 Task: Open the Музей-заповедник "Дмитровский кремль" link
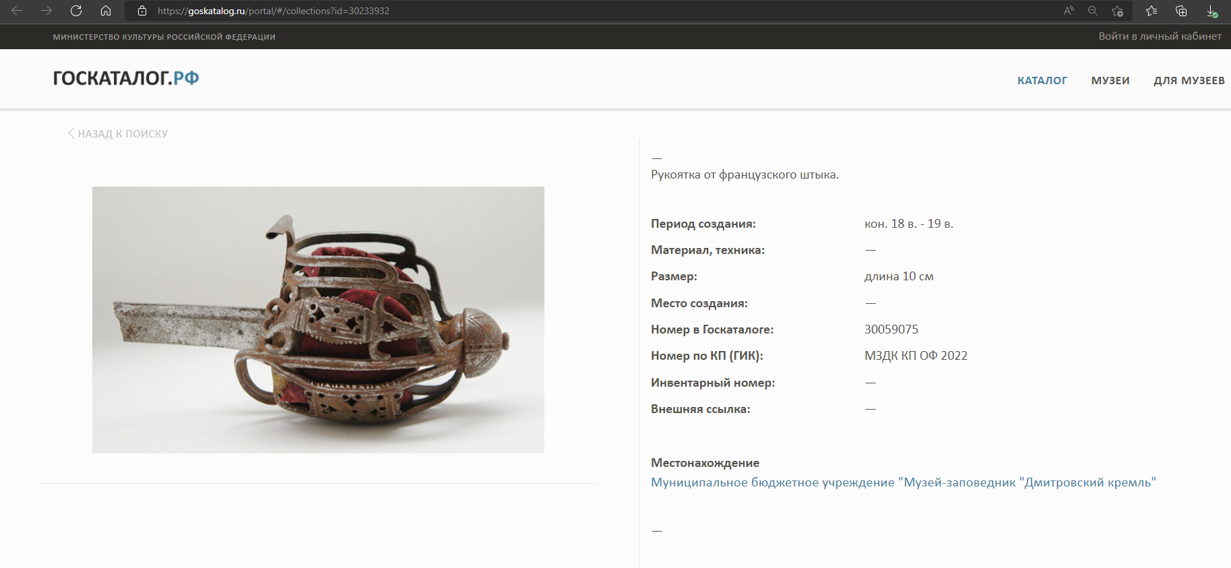click(904, 482)
